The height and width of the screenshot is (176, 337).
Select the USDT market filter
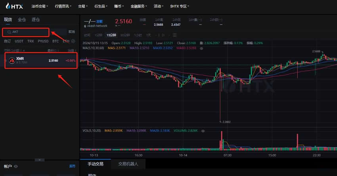[19, 41]
